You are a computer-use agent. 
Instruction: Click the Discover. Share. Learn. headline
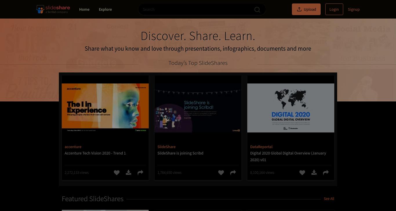pos(198,36)
